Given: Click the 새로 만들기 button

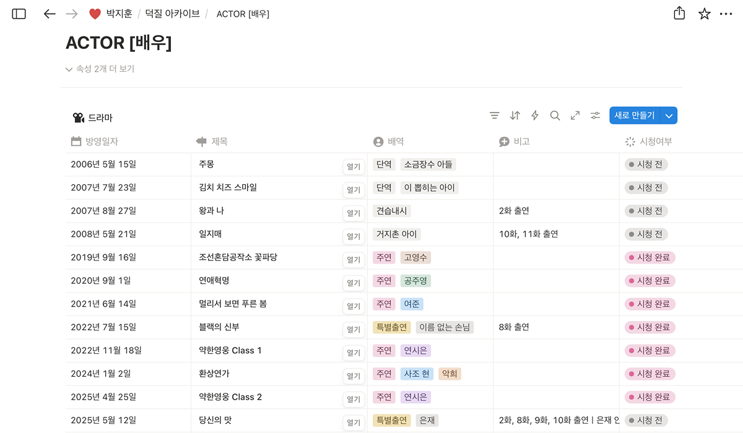Looking at the screenshot, I should [634, 116].
